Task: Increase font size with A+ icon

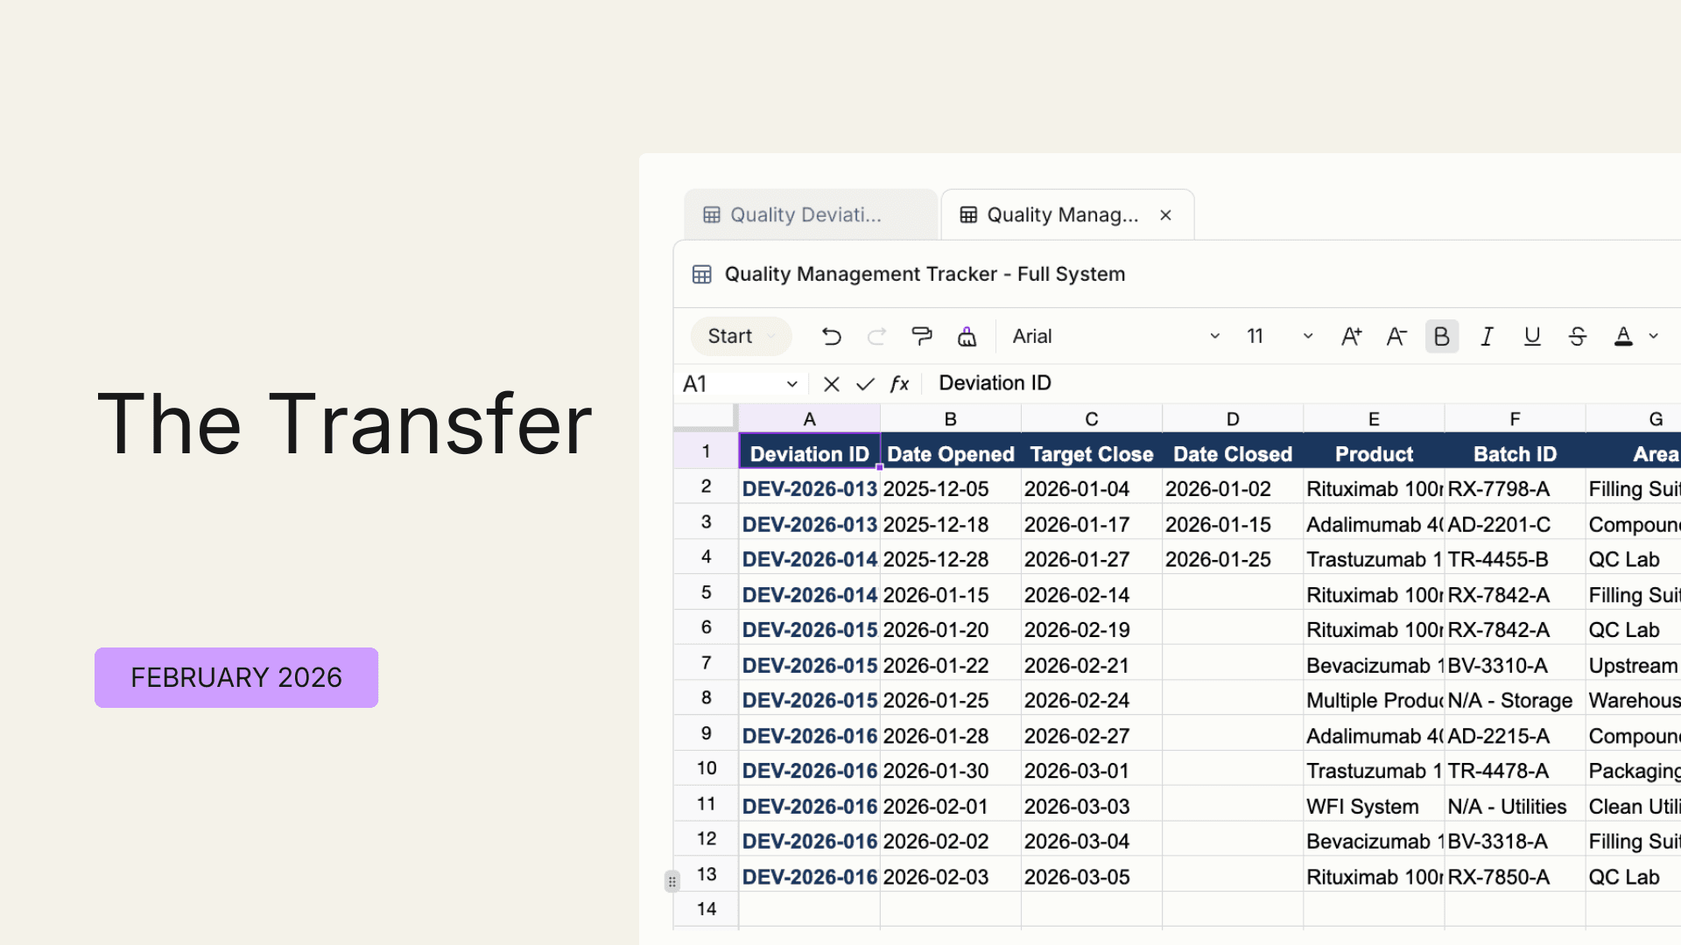Action: (1351, 337)
